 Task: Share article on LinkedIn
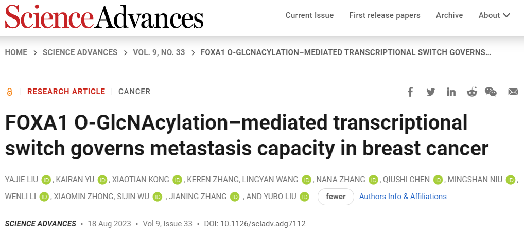point(451,92)
